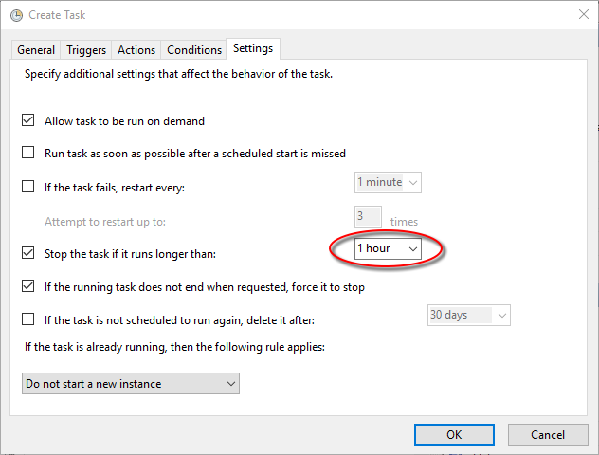
Task: Uncheck Allow task to be run on demand
Action: click(28, 121)
